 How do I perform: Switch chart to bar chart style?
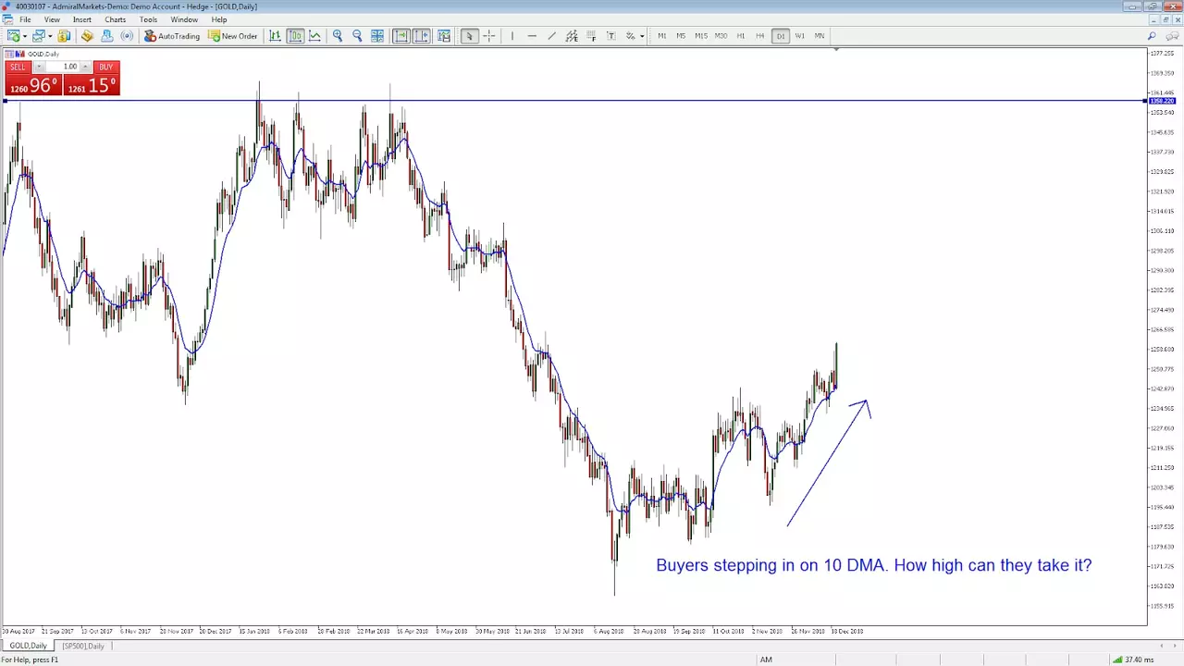pyautogui.click(x=275, y=36)
